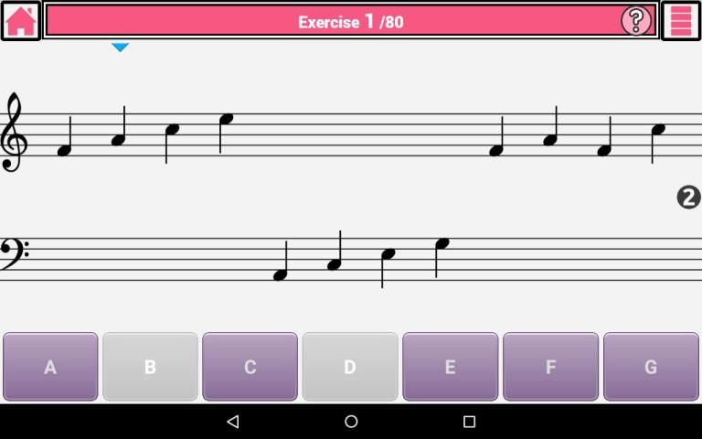Tap the treble clef symbol
The image size is (702, 439).
click(x=14, y=132)
